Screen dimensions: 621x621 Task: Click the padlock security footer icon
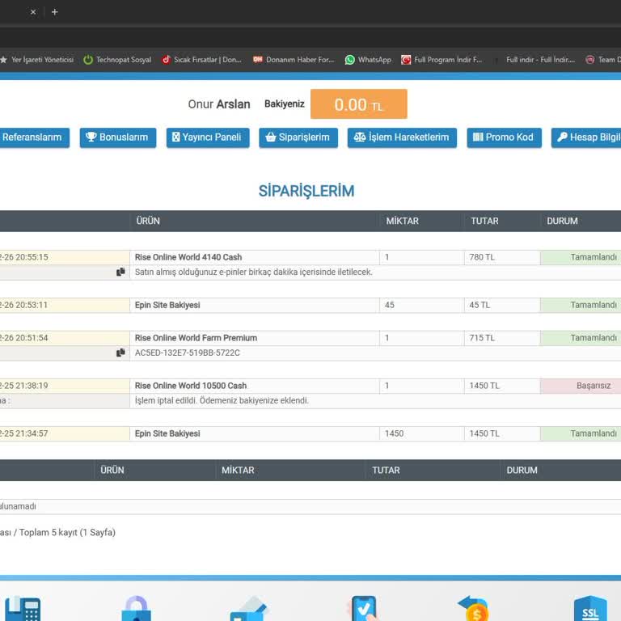[x=136, y=608]
